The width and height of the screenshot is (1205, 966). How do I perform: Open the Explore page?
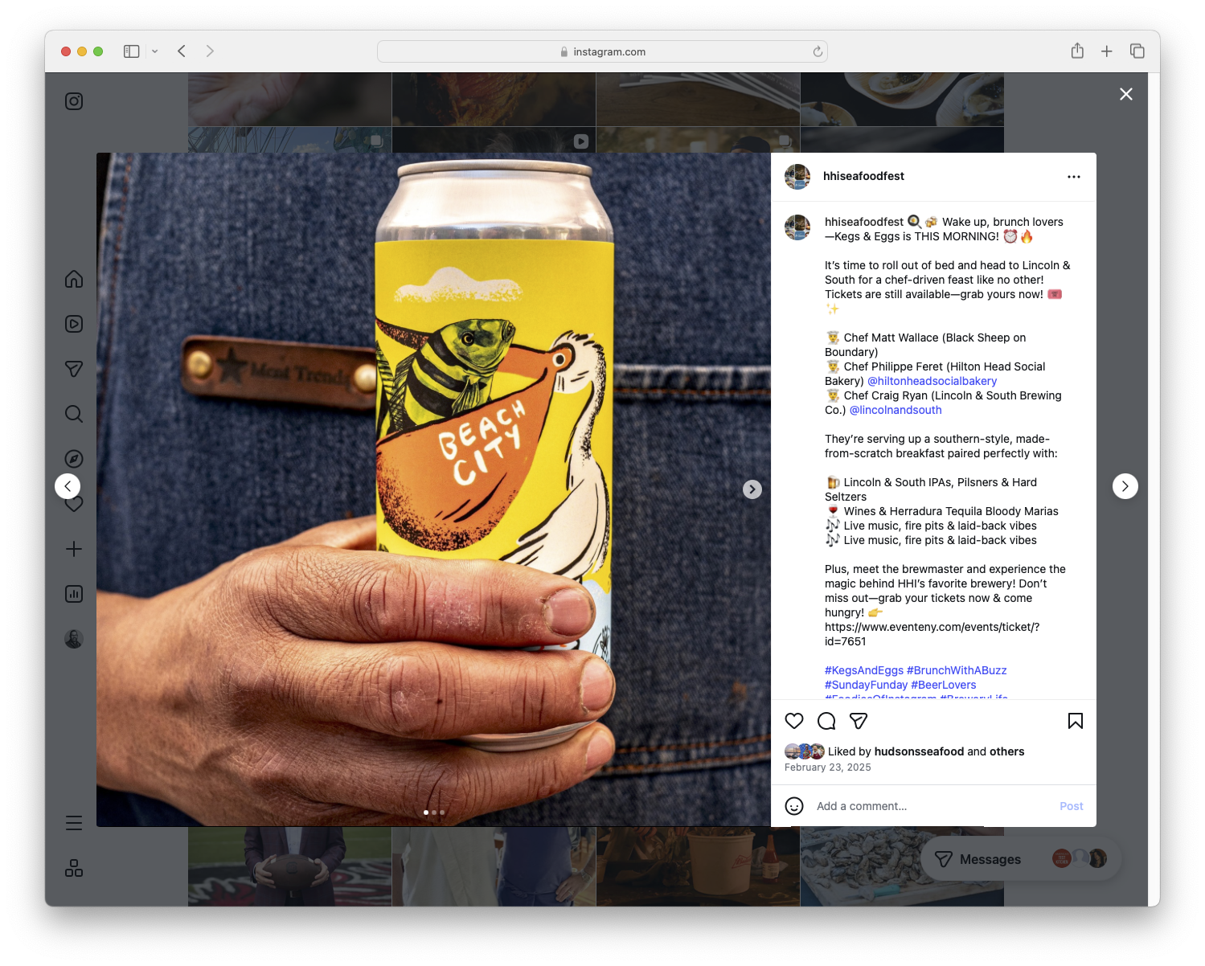tap(73, 458)
